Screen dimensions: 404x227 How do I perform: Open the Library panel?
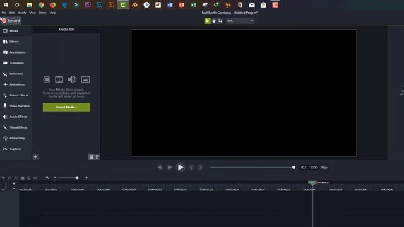click(x=16, y=42)
